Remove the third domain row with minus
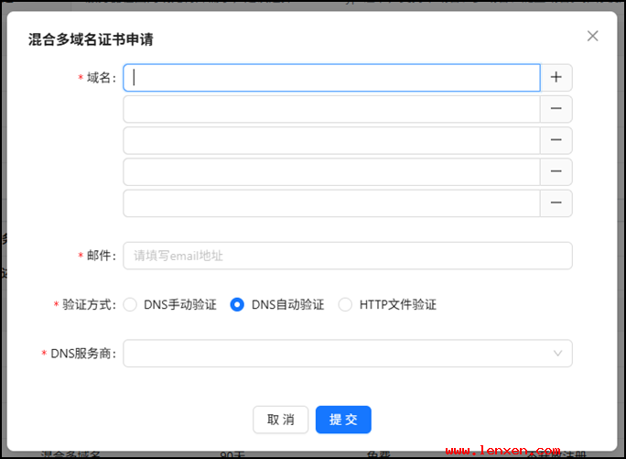626x459 pixels. click(556, 140)
